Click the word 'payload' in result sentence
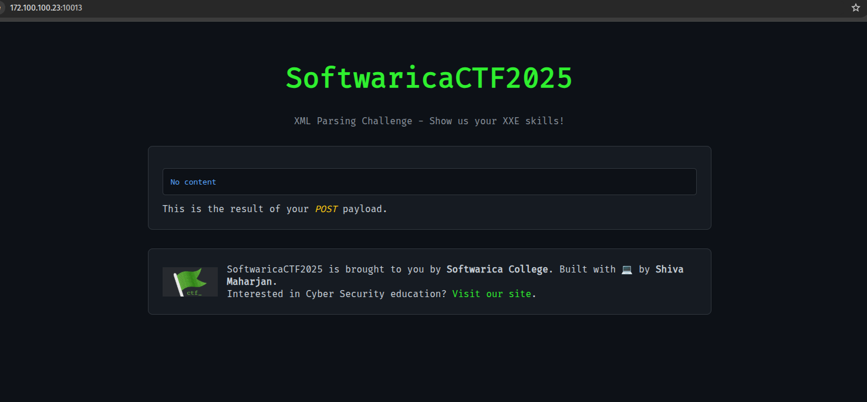The width and height of the screenshot is (867, 402). [x=363, y=209]
